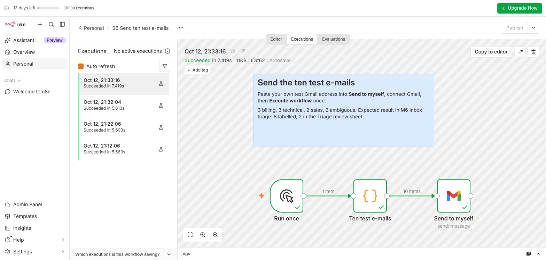The height and width of the screenshot is (260, 546).
Task: Select the Ten test e-mails code node
Action: pos(370,196)
